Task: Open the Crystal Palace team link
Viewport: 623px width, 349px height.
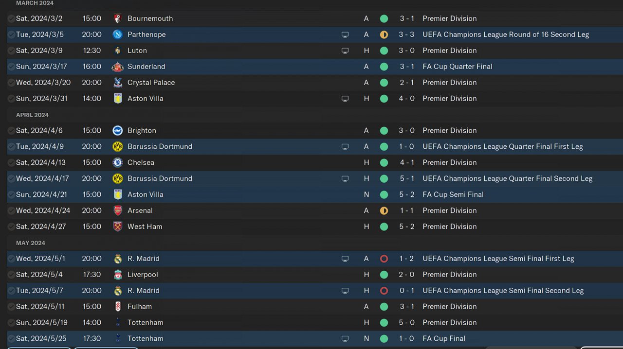Action: coord(151,83)
